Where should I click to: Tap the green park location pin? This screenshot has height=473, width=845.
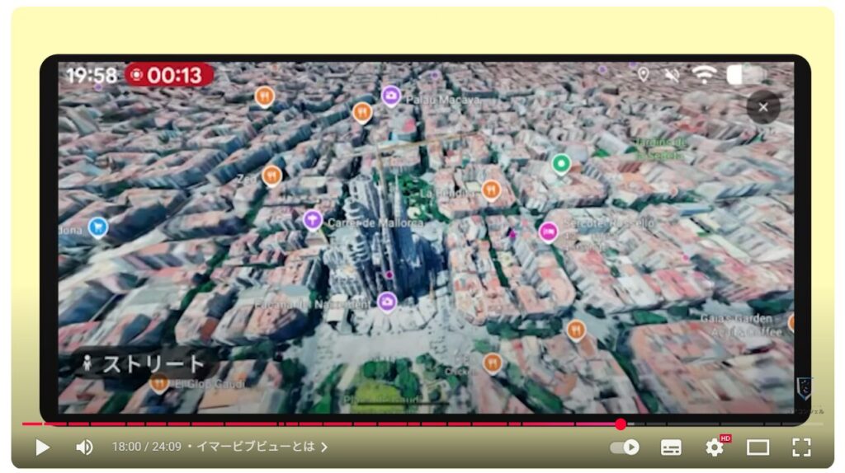pyautogui.click(x=561, y=164)
